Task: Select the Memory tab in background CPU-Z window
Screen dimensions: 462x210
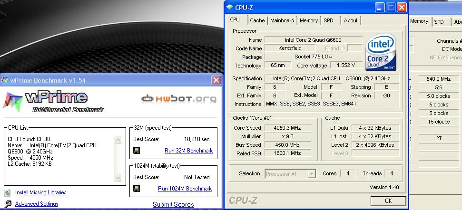Action: pos(419,21)
